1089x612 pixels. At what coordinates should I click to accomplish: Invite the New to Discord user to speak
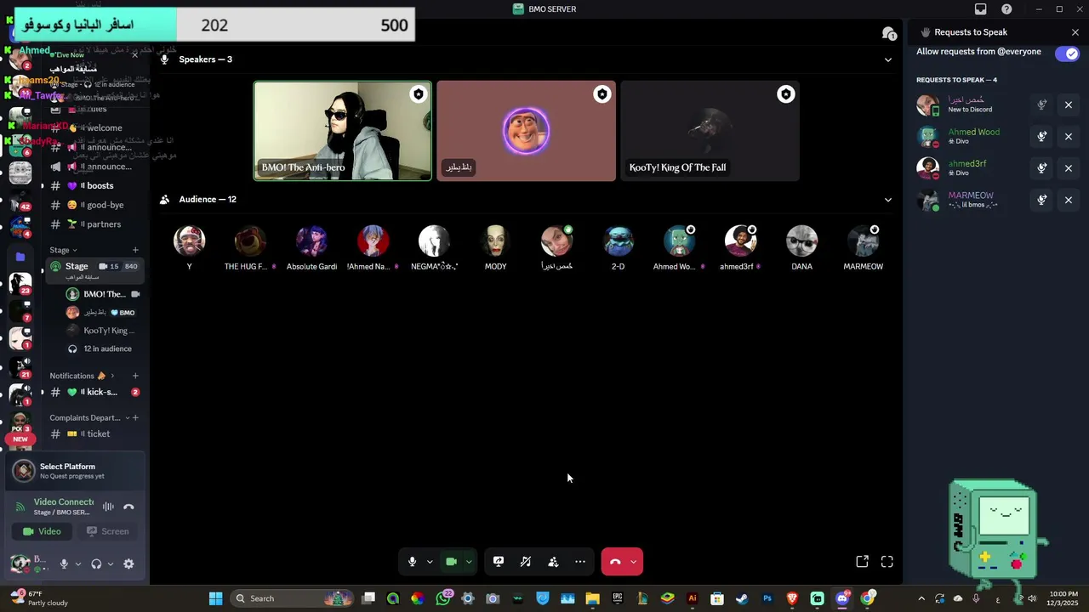click(x=1041, y=105)
